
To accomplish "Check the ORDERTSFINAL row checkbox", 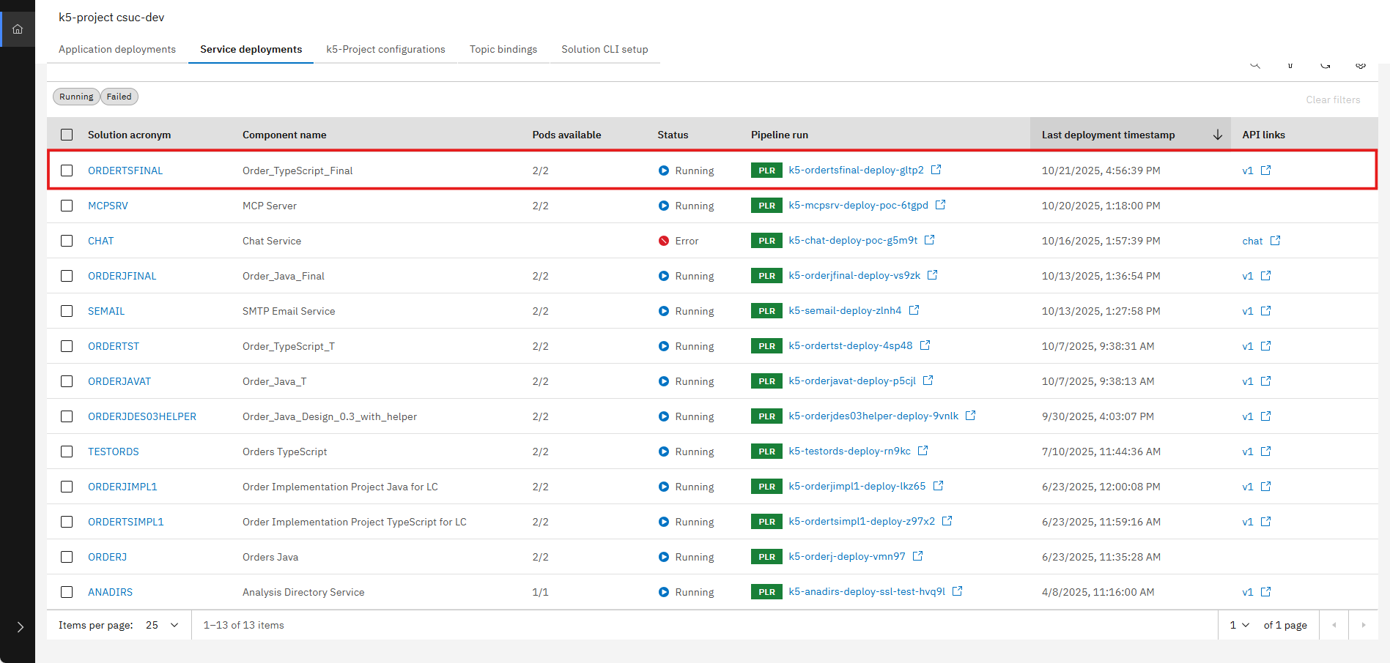I will [x=67, y=170].
